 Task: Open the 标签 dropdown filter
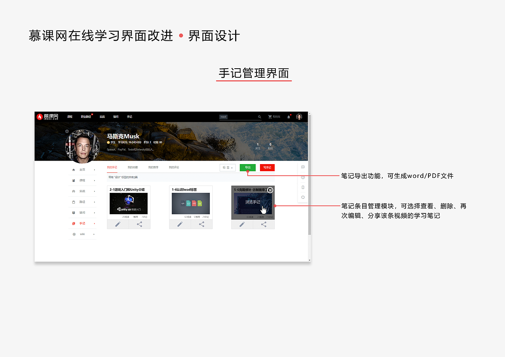click(228, 168)
